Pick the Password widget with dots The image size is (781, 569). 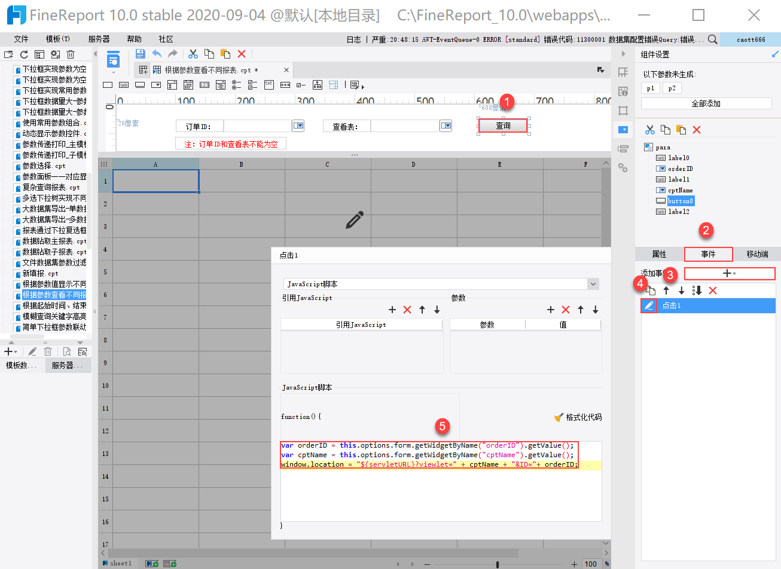point(285,85)
